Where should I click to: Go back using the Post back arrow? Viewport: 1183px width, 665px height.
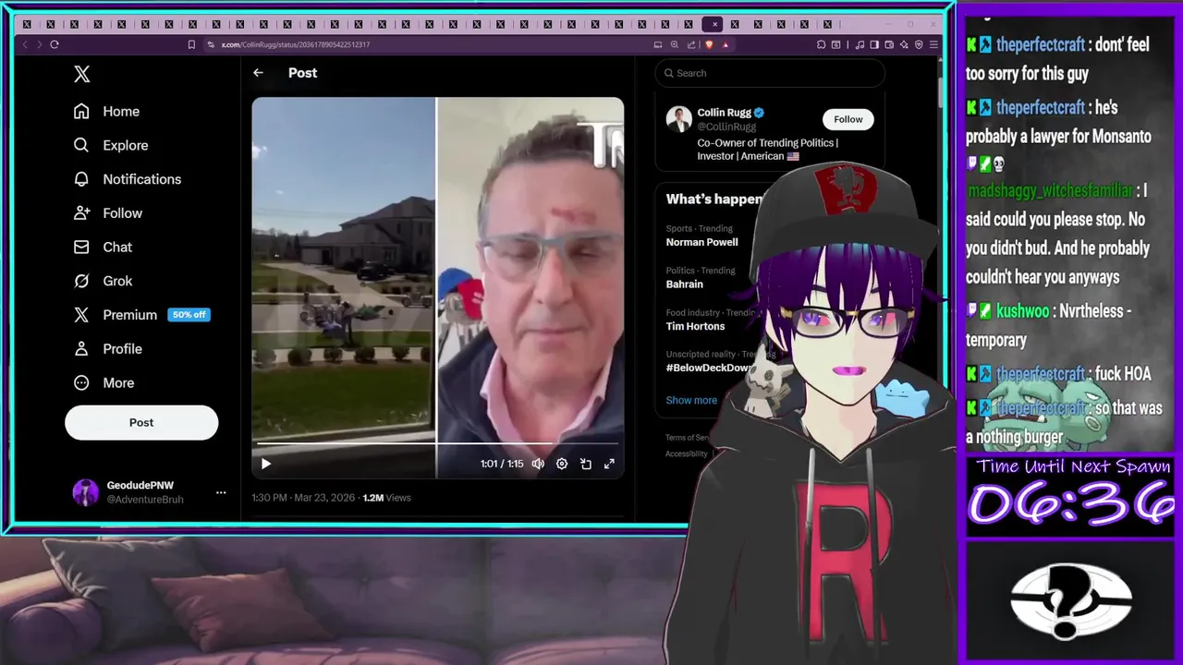[x=258, y=73]
